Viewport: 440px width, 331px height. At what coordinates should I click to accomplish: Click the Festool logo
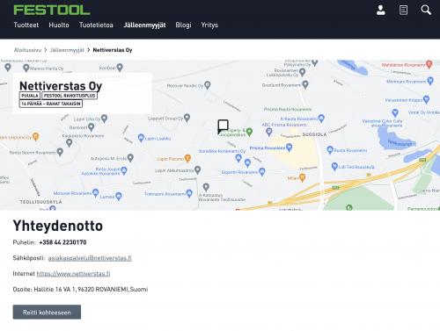52,10
